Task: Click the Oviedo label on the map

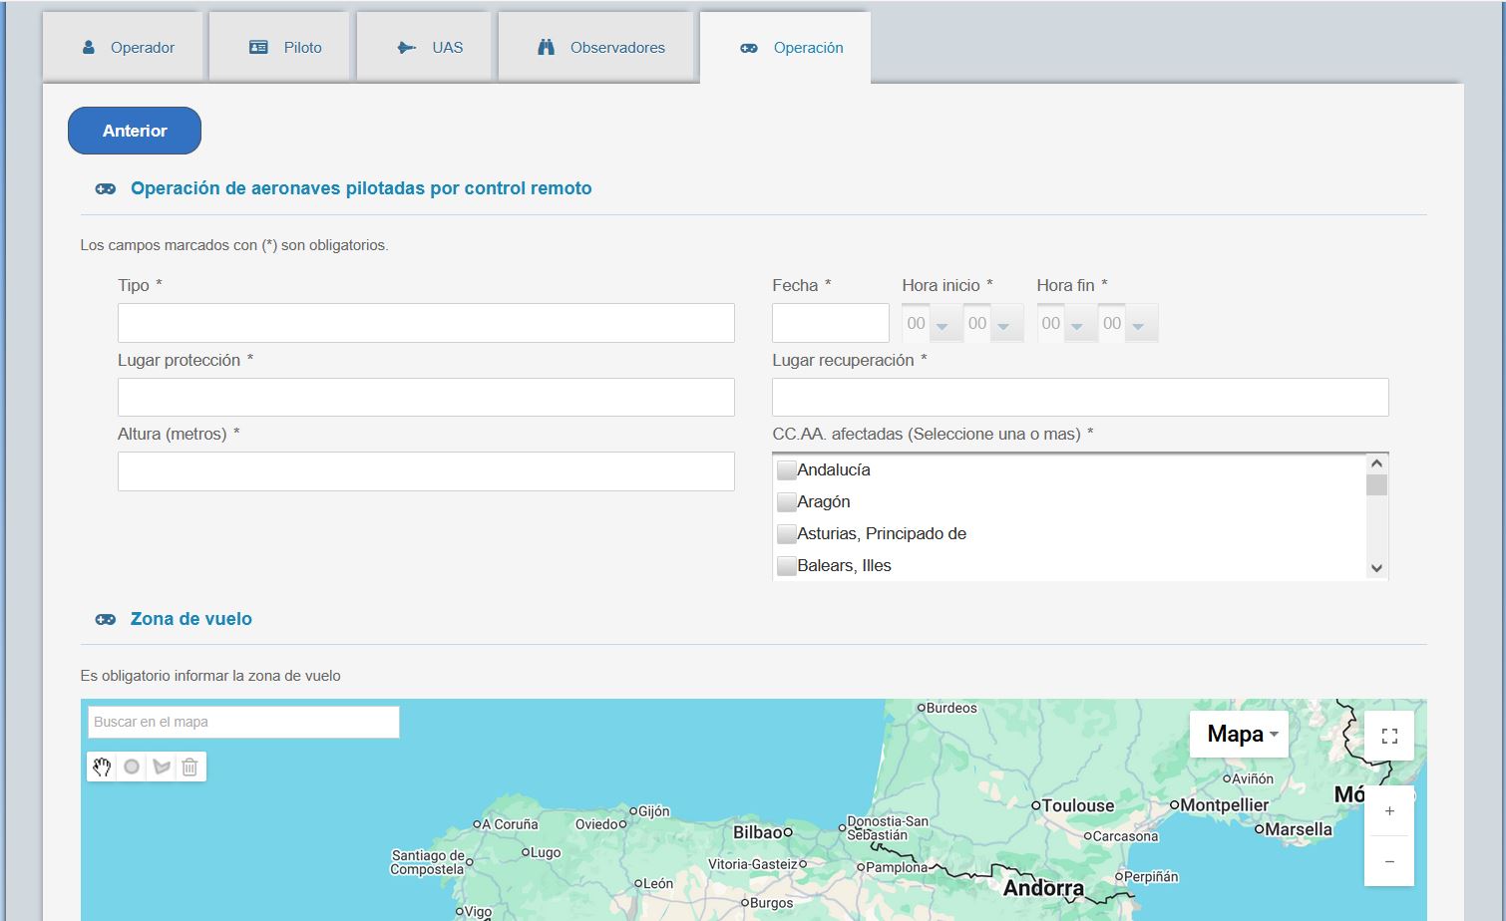Action: click(x=597, y=824)
